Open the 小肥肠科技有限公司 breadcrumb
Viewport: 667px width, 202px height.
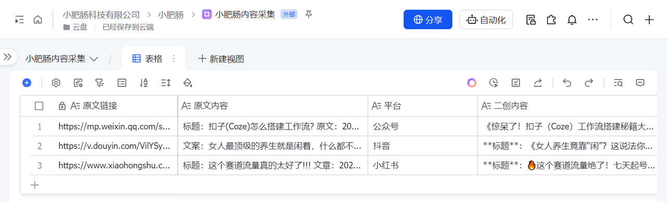pos(101,15)
